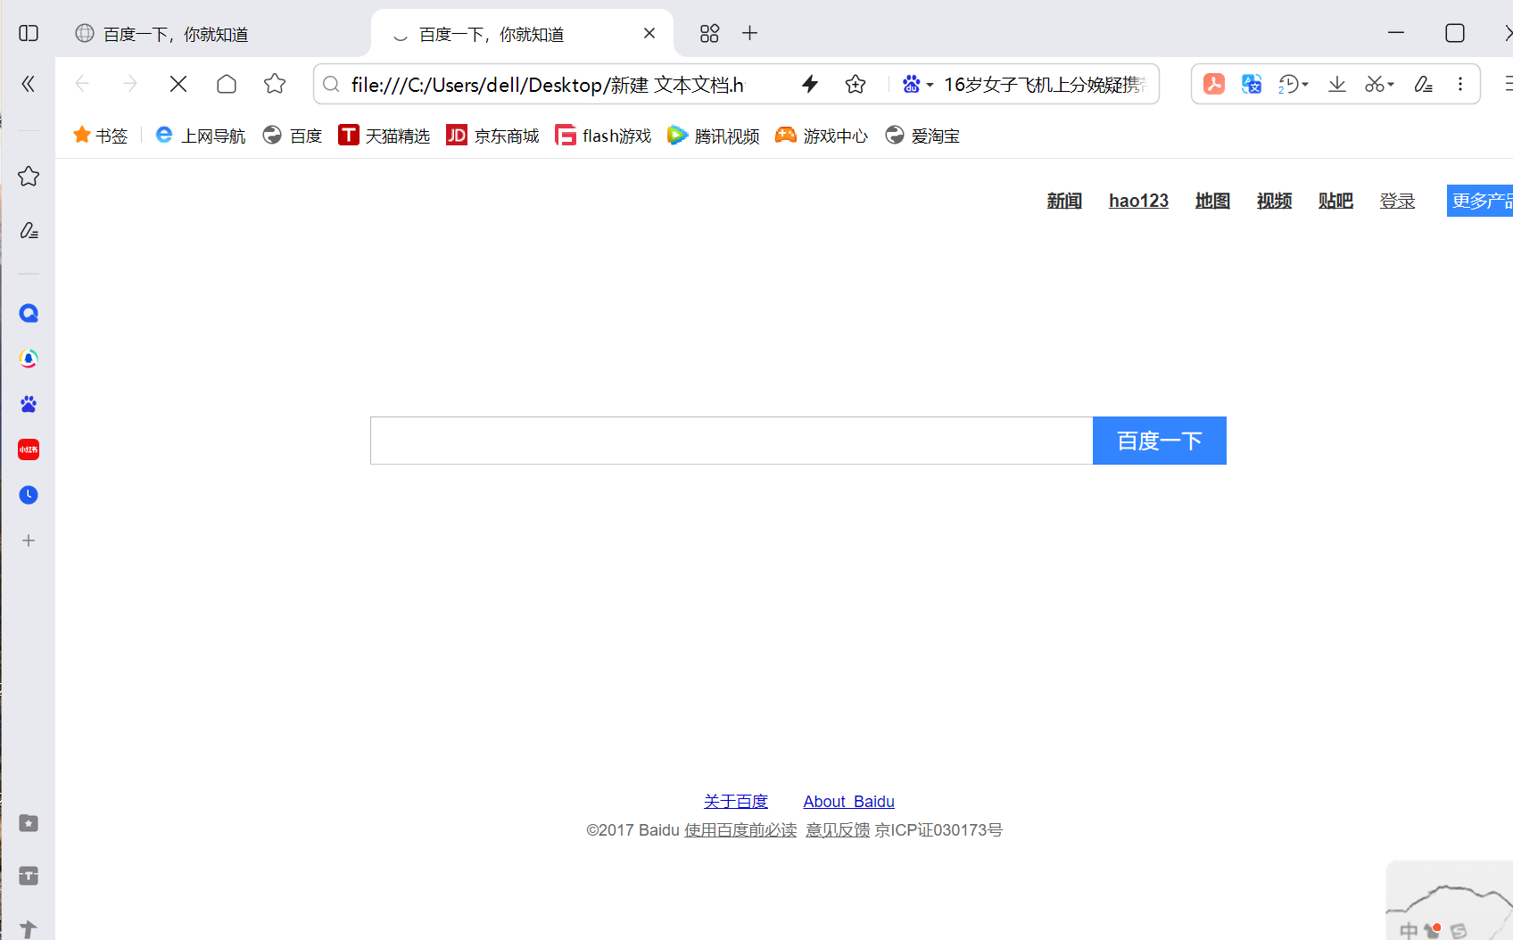Open sidebar T text tool icon
This screenshot has height=940, width=1513.
pyautogui.click(x=29, y=876)
